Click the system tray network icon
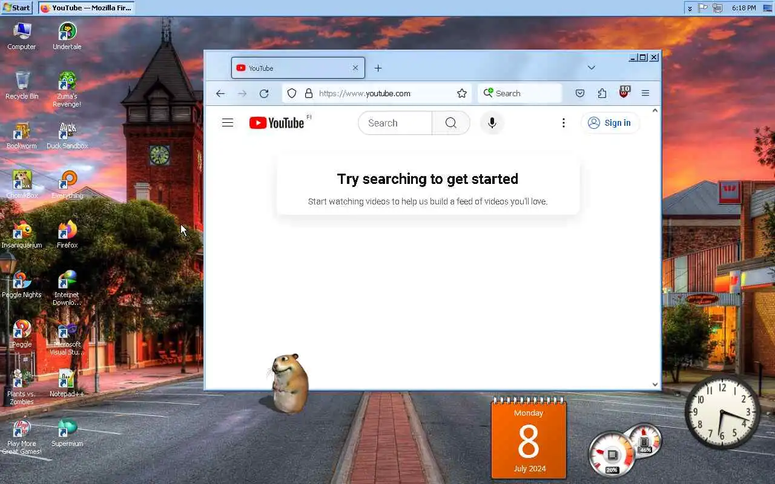This screenshot has height=484, width=775. click(717, 8)
